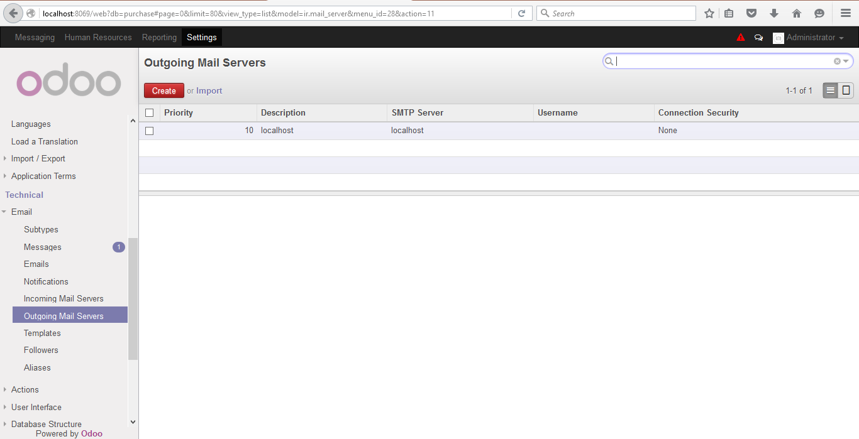The width and height of the screenshot is (859, 439).
Task: Click the magnifier icon in Odoo search
Action: click(609, 61)
